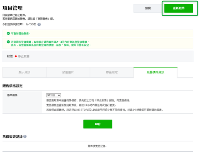Click the 停止販售 status text
This screenshot has height=160, width=199.
click(24, 56)
